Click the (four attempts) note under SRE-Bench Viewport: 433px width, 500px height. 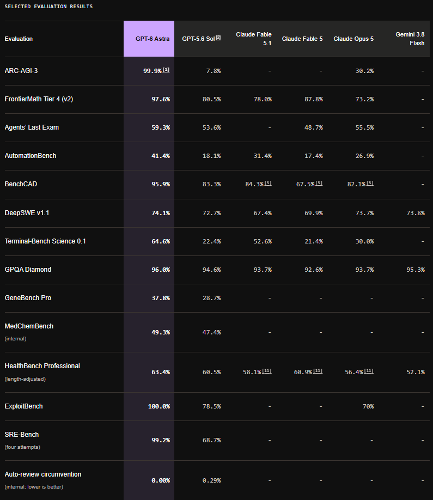22,447
